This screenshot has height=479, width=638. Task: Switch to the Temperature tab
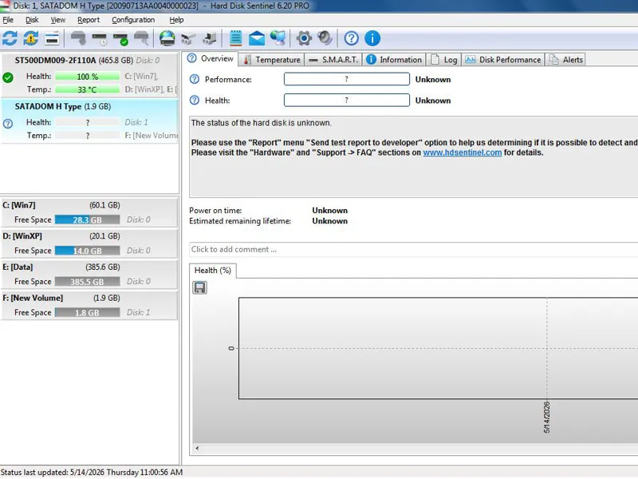point(271,60)
